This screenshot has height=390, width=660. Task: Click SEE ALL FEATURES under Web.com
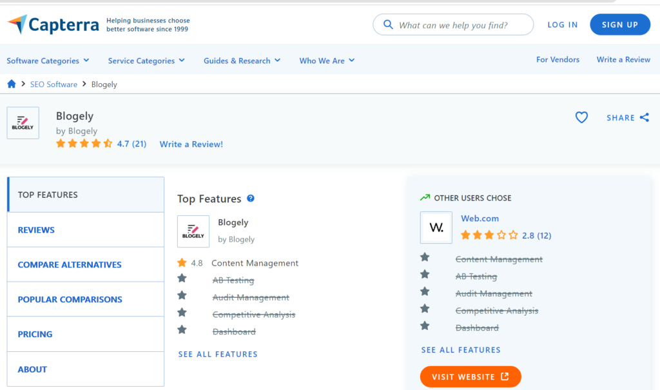461,350
